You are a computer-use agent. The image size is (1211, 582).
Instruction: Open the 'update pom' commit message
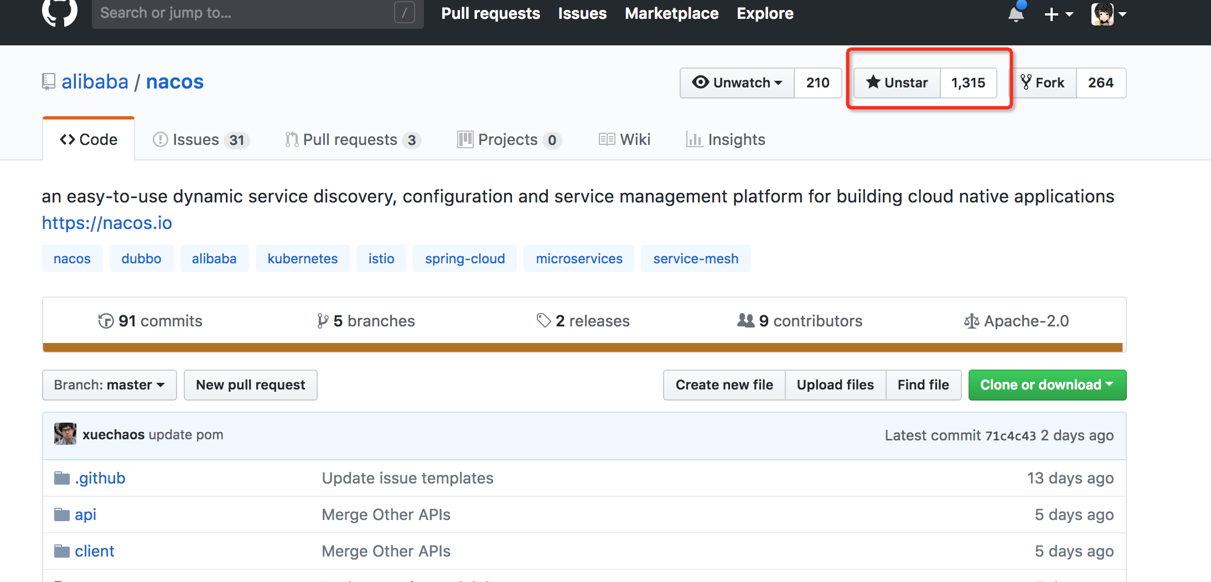click(186, 435)
